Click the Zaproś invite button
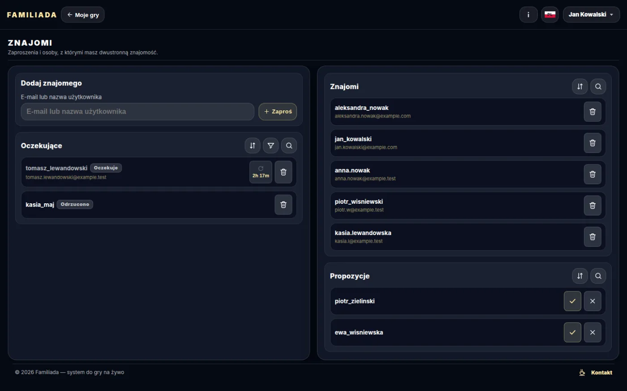 [278, 112]
